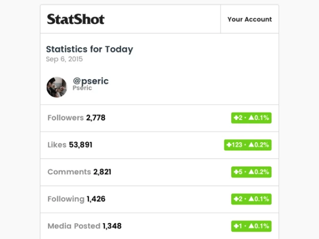Select the Media Posted 1,348 row

(159, 226)
